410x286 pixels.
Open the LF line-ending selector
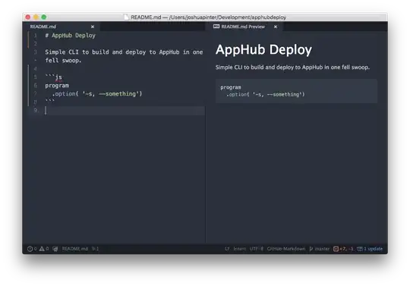click(227, 249)
